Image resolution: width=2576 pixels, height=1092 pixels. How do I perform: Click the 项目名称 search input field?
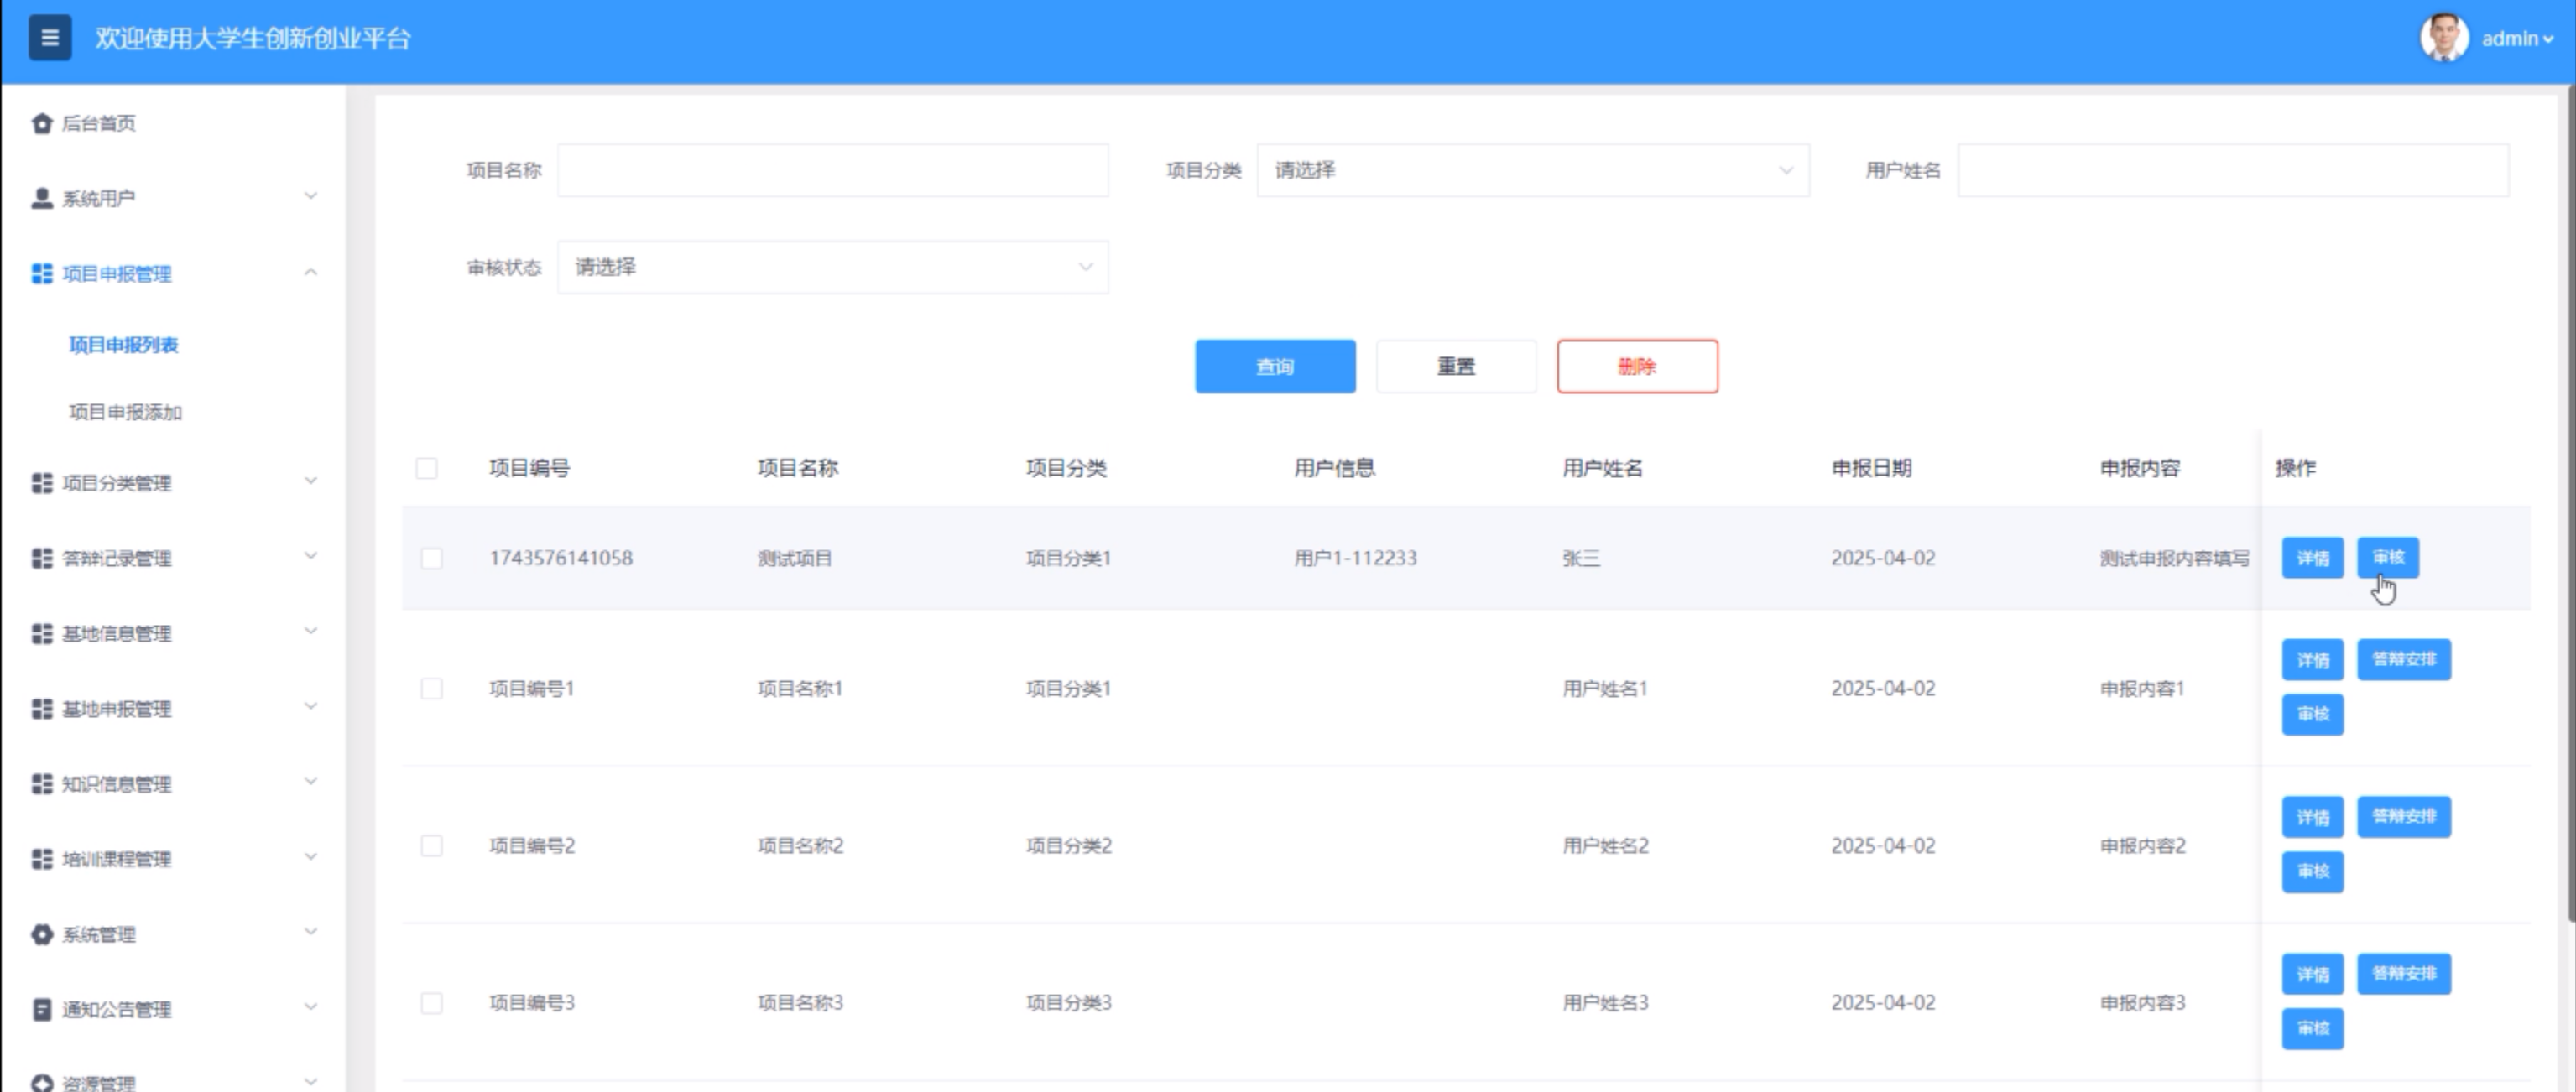point(832,170)
